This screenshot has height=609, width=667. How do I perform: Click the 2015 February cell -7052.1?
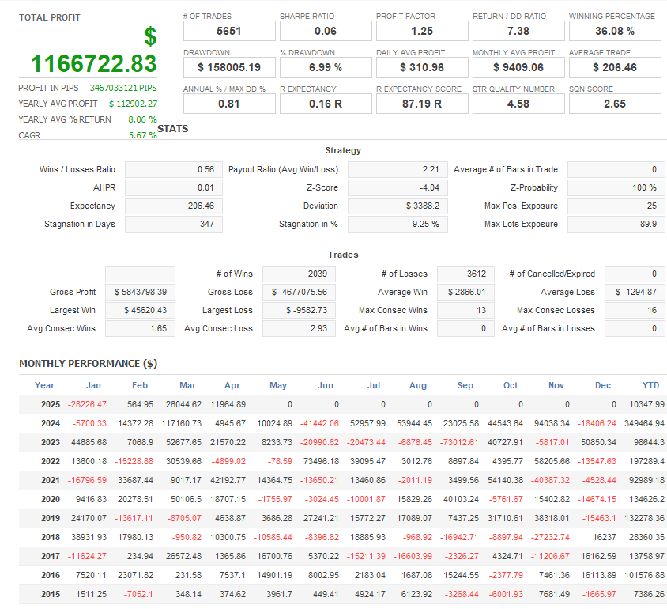138,594
